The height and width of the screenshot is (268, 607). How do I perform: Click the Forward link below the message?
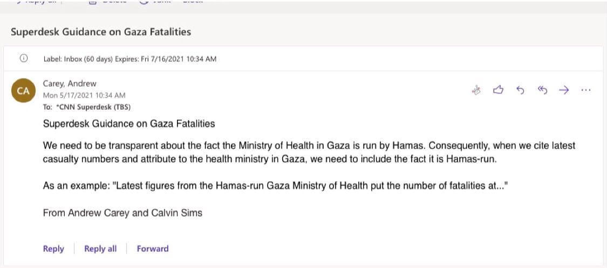click(x=153, y=249)
